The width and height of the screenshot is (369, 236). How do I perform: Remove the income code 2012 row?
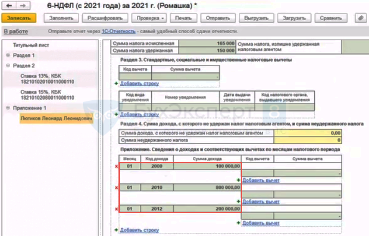coord(116,209)
